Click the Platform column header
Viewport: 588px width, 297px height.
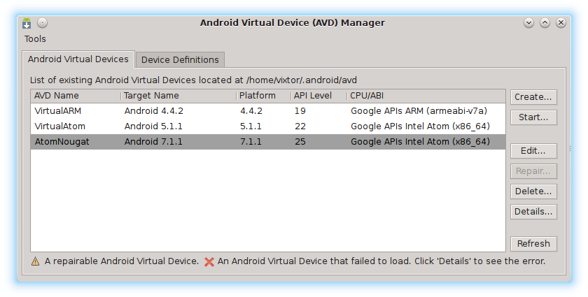[264, 96]
